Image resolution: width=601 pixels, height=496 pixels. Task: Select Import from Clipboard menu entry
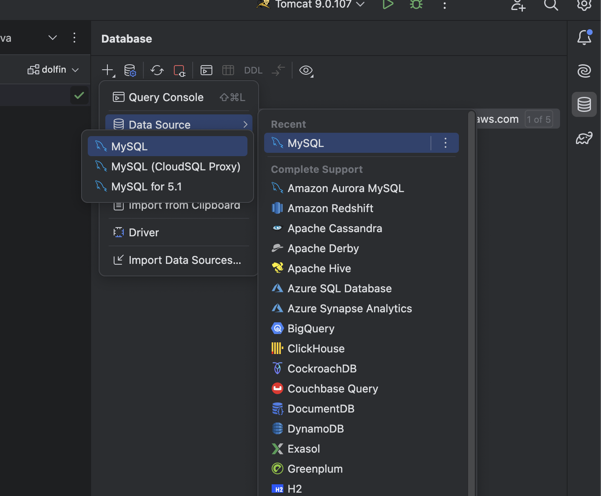[179, 206]
